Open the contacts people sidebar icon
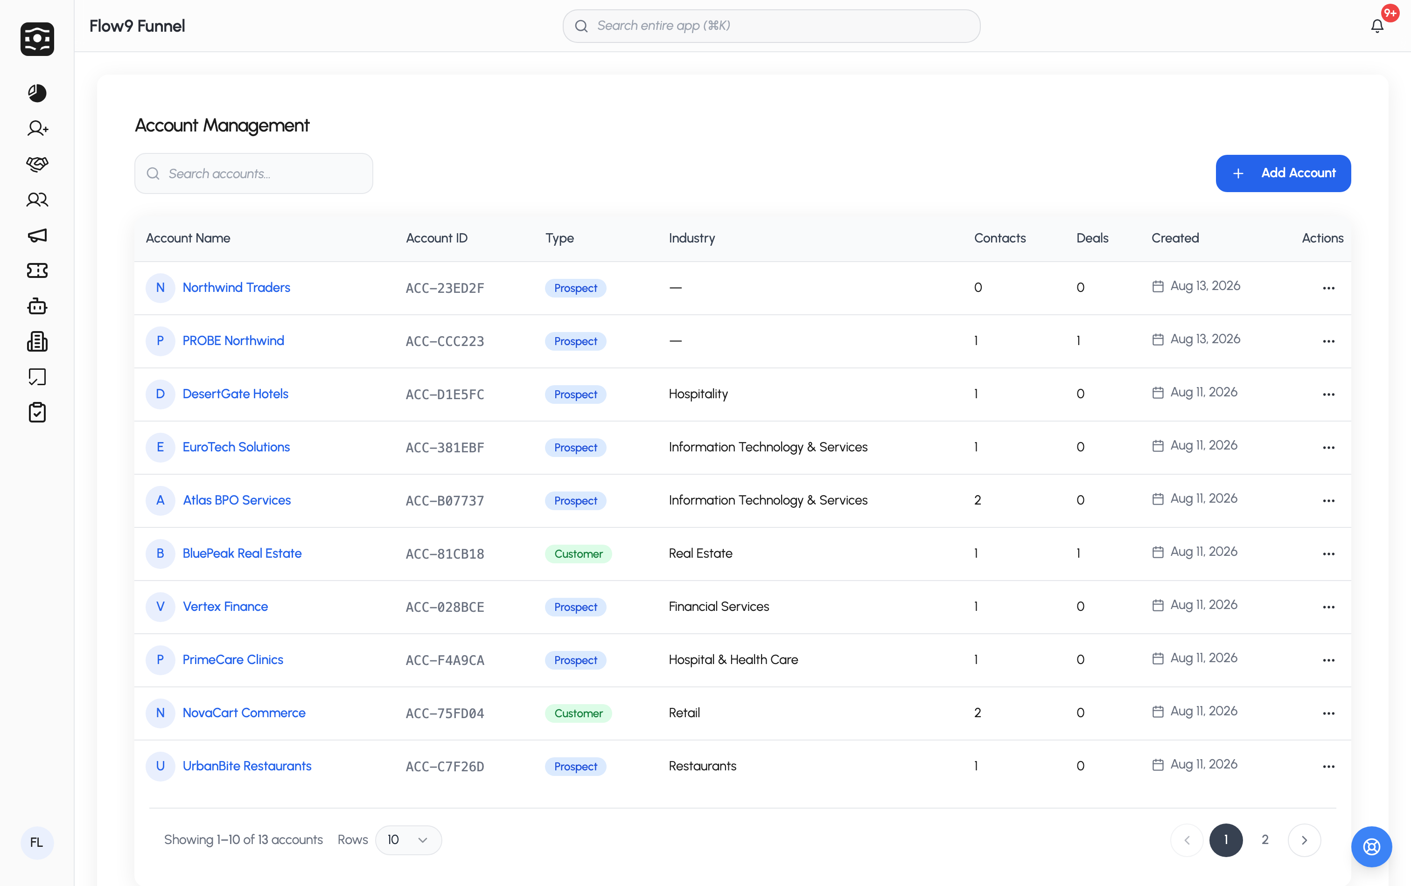Screen dimensions: 1411x886 pyautogui.click(x=37, y=200)
